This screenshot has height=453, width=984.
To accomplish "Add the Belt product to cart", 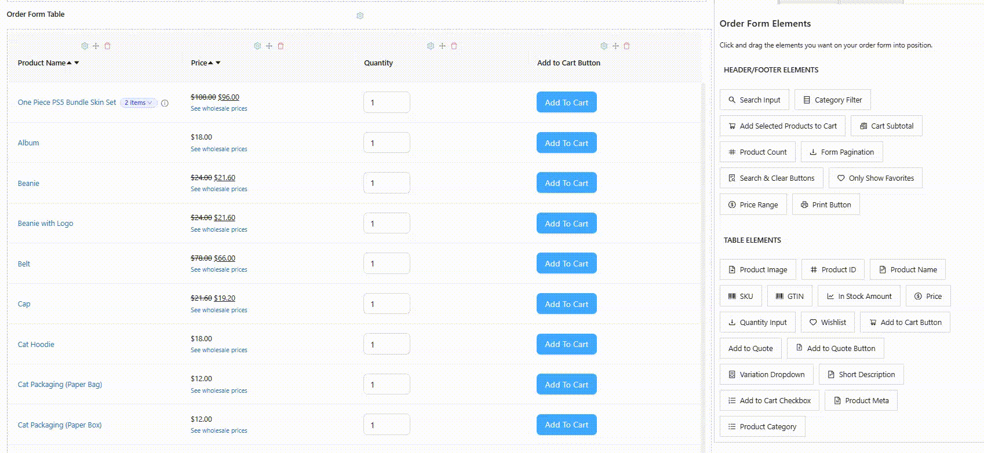I will (566, 264).
